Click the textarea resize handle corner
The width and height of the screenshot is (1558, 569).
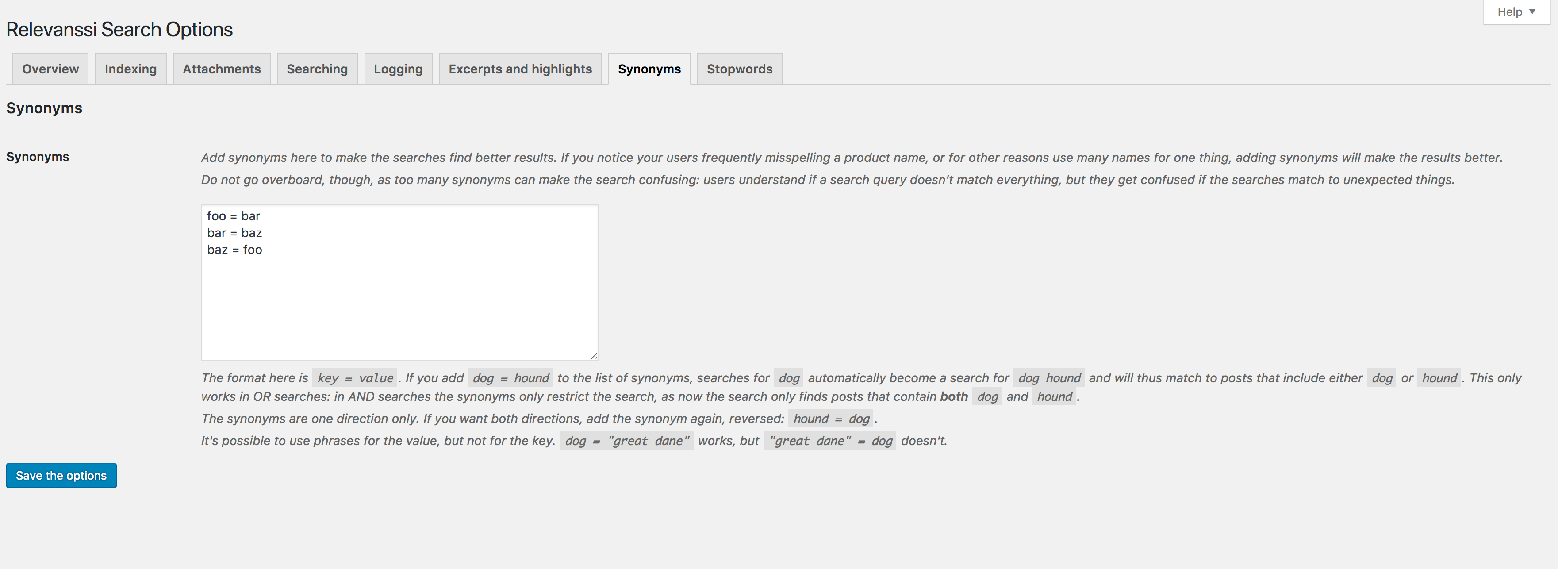(x=594, y=356)
